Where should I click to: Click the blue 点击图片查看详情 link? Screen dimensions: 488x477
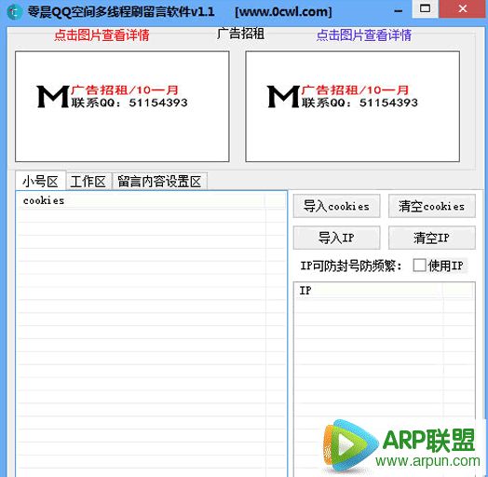(x=364, y=34)
